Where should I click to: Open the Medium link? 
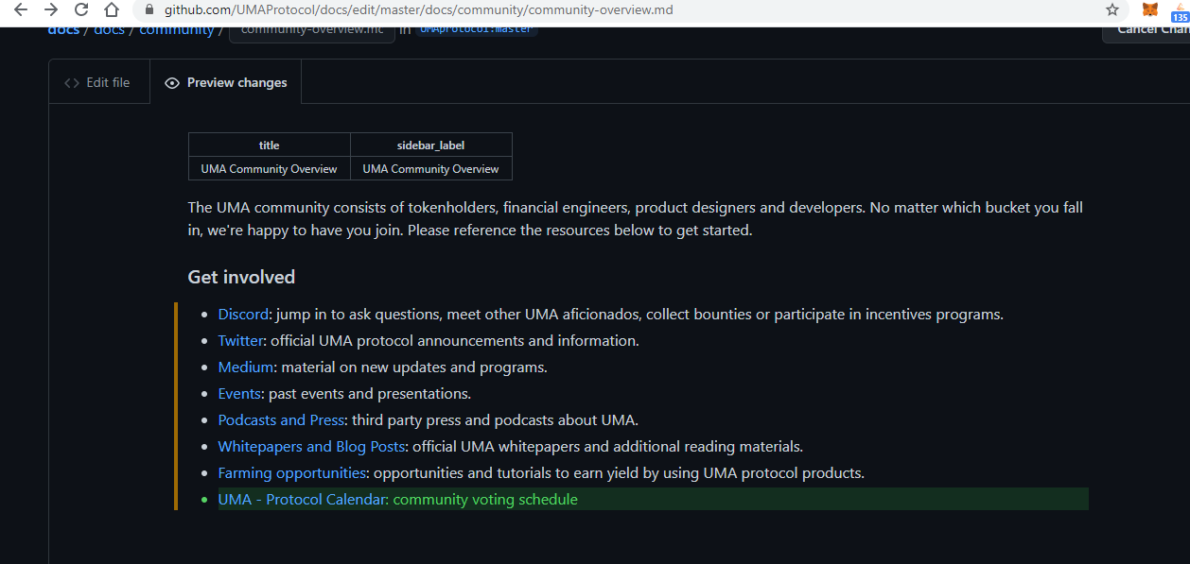tap(246, 367)
